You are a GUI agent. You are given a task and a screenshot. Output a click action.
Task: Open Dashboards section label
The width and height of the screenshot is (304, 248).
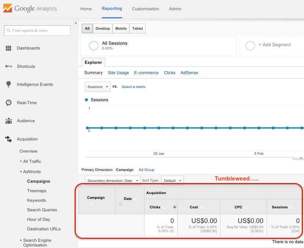coord(29,48)
